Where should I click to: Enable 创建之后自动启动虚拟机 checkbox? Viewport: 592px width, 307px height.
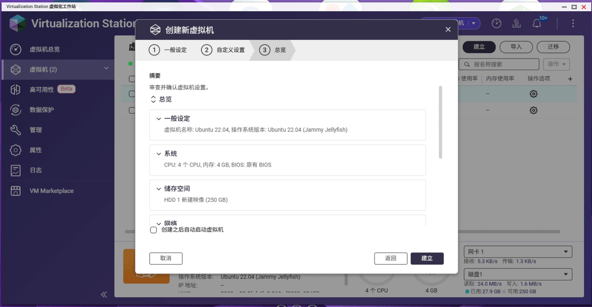click(153, 230)
